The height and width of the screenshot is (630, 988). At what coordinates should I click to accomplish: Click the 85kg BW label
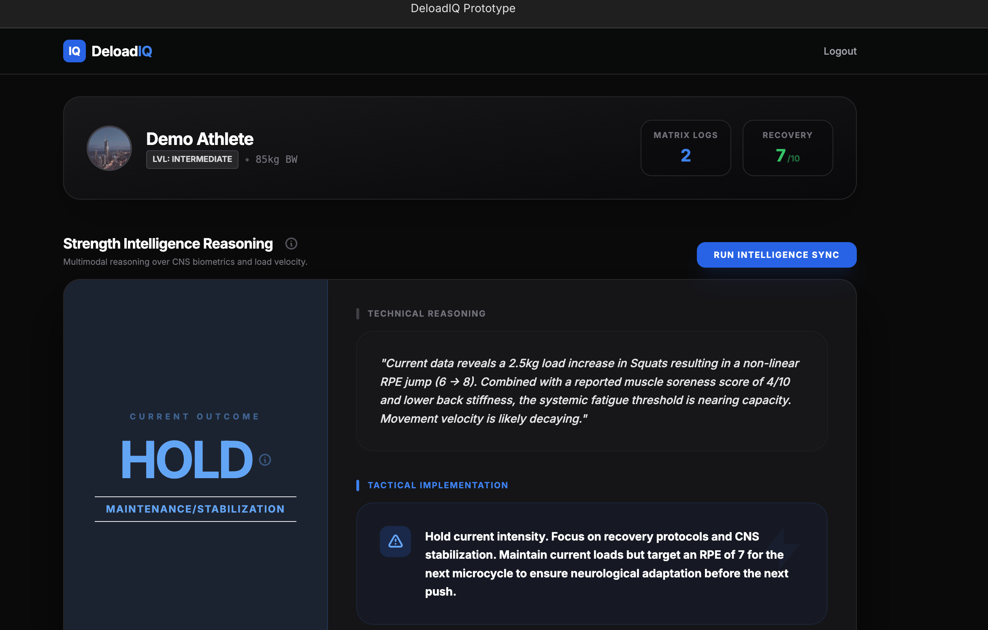coord(276,160)
